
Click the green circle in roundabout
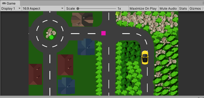[x=51, y=37]
